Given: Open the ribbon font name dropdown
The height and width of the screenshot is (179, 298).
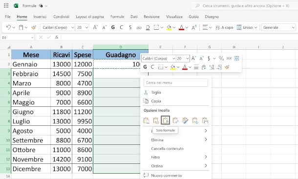Looking at the screenshot, I should click(73, 27).
